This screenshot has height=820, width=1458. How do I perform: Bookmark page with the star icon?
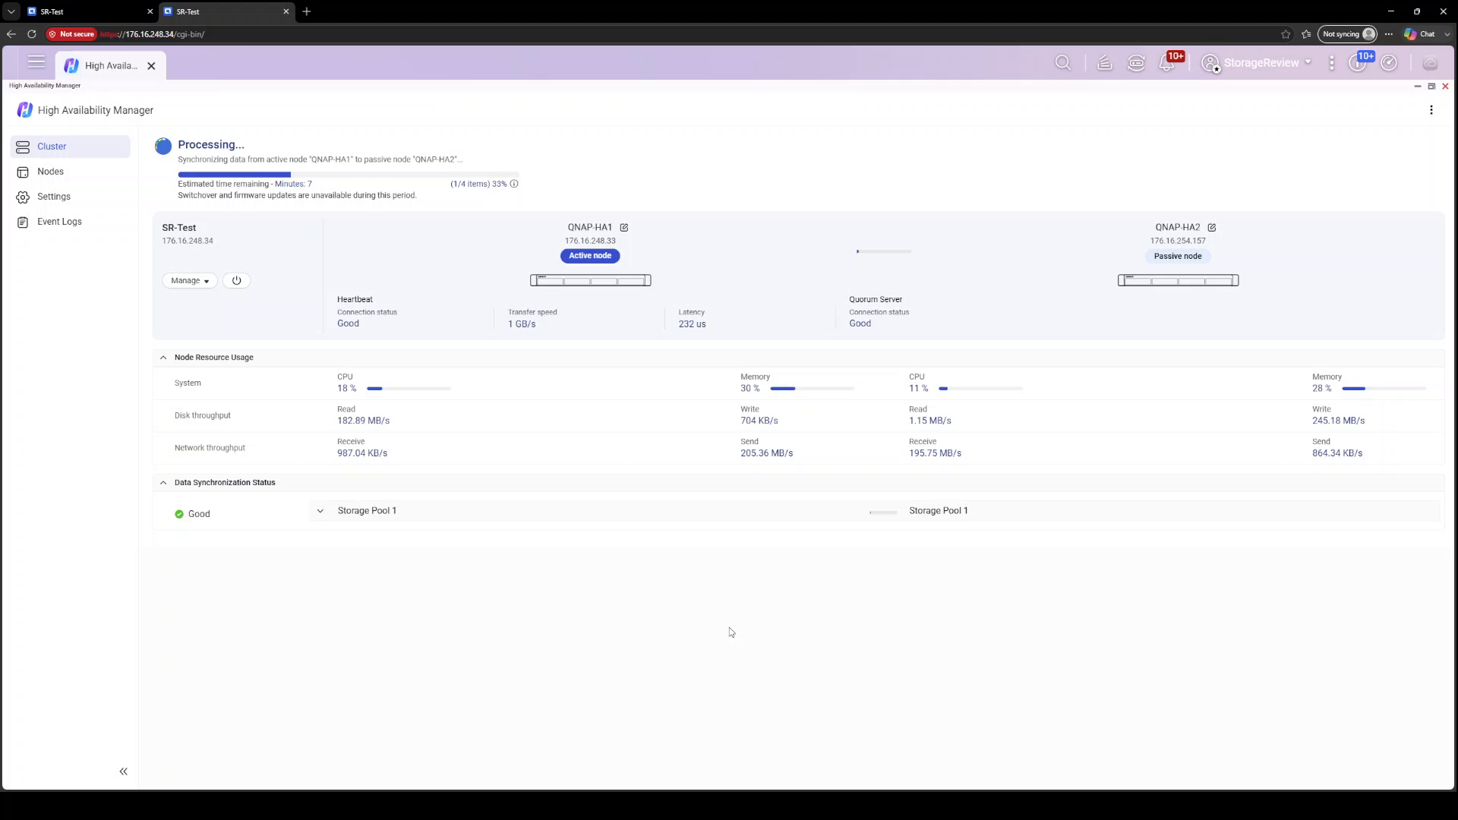1286,34
